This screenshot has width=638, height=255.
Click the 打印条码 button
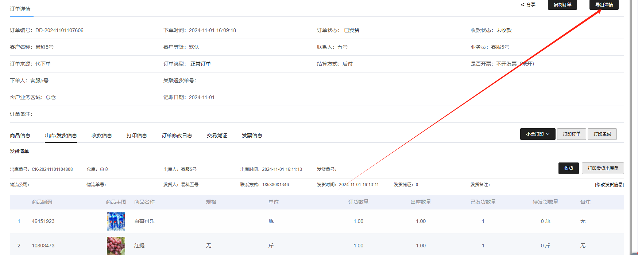pos(602,134)
